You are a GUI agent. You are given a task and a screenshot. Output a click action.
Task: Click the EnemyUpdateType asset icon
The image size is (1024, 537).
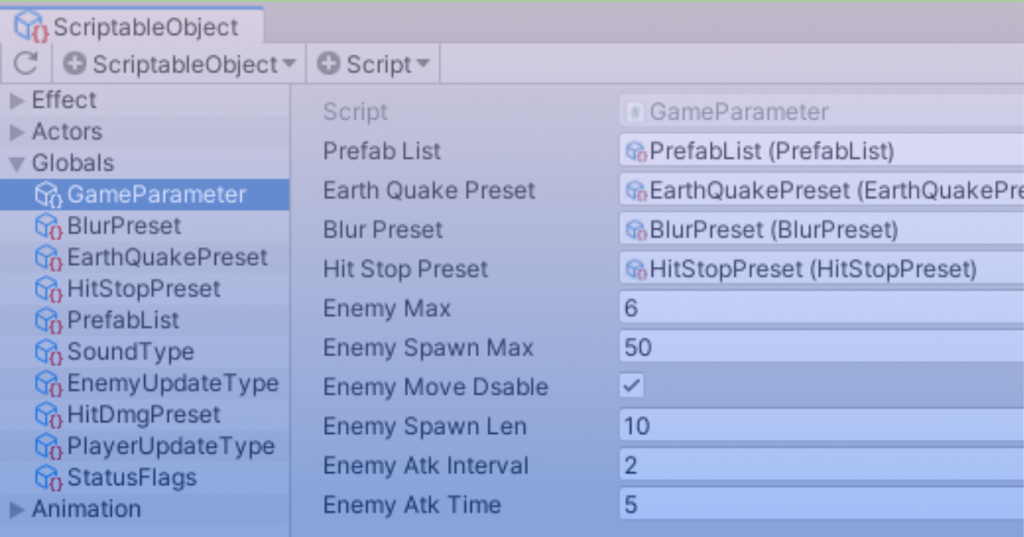[48, 384]
